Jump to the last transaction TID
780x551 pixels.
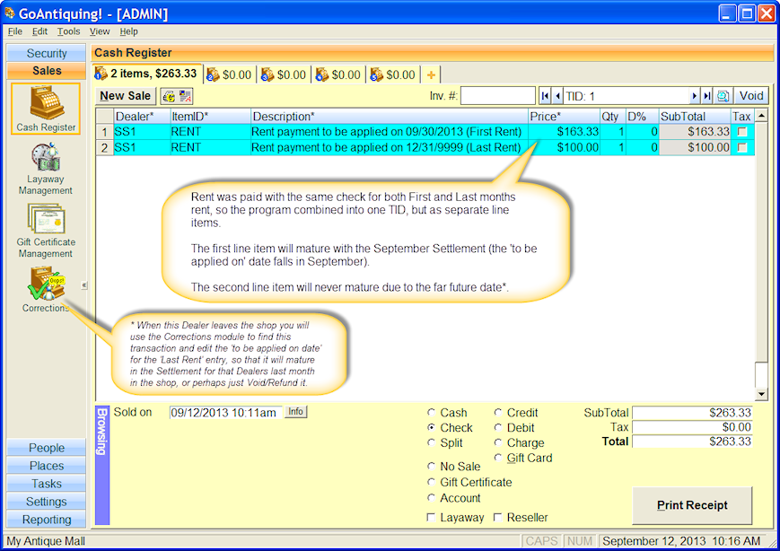(x=707, y=96)
